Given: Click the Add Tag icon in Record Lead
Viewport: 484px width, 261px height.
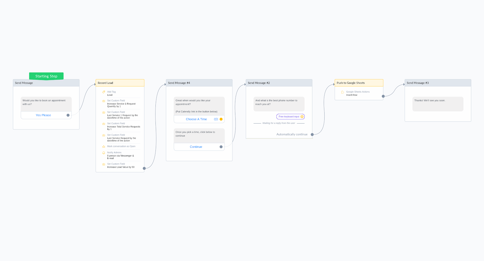Looking at the screenshot, I should [x=104, y=92].
